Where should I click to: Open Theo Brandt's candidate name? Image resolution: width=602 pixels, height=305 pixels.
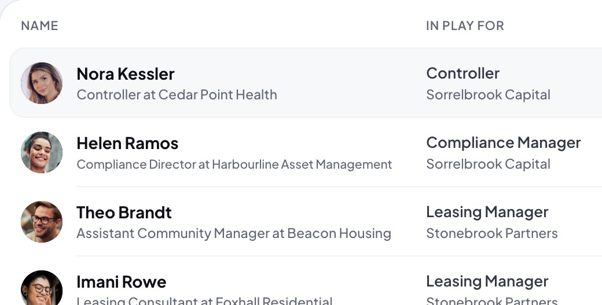click(124, 213)
